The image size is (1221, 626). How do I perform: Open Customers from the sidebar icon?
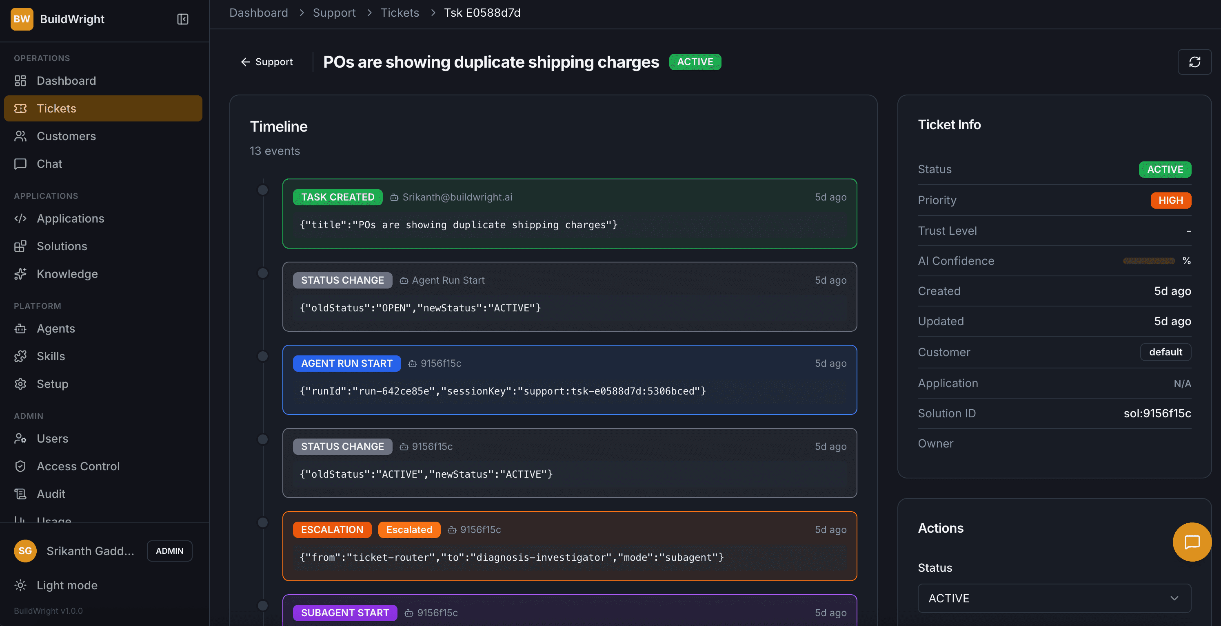[x=20, y=136]
